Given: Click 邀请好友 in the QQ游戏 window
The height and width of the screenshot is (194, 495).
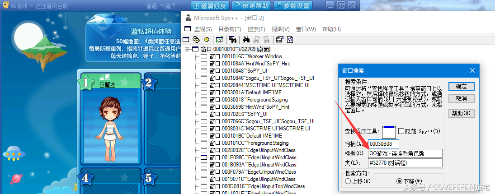Looking at the screenshot, I should 210,5.
